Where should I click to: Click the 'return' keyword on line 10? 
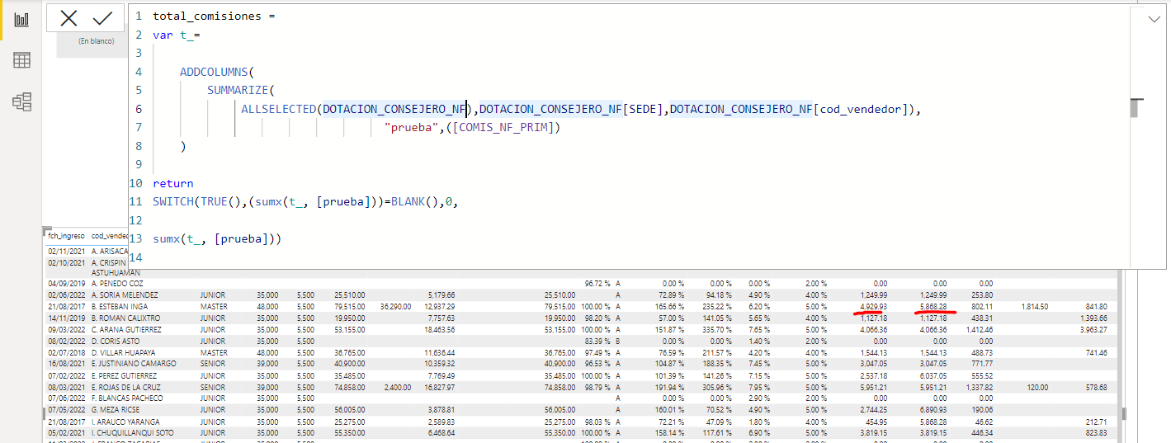click(173, 183)
